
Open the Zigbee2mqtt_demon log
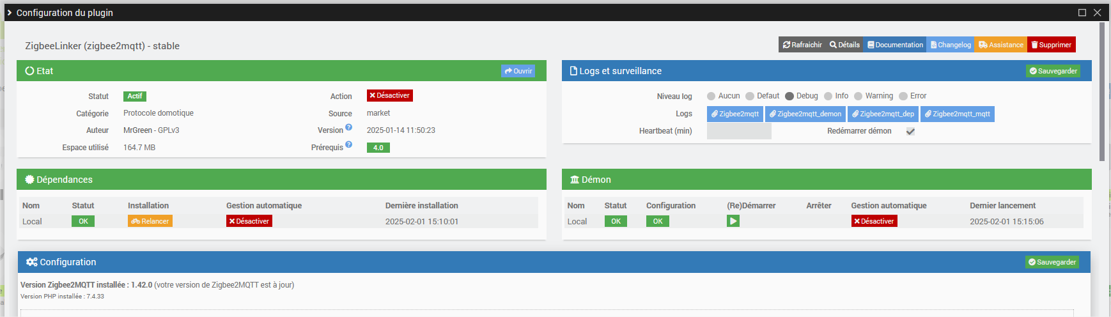pos(805,114)
